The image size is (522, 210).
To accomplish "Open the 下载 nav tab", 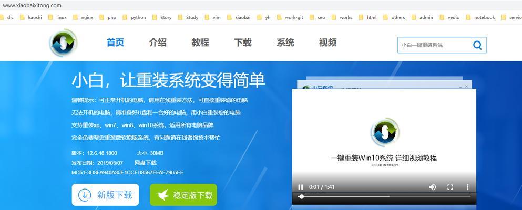I will pyautogui.click(x=243, y=43).
